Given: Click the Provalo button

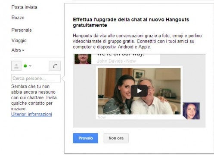Looking at the screenshot, I should point(85,138).
